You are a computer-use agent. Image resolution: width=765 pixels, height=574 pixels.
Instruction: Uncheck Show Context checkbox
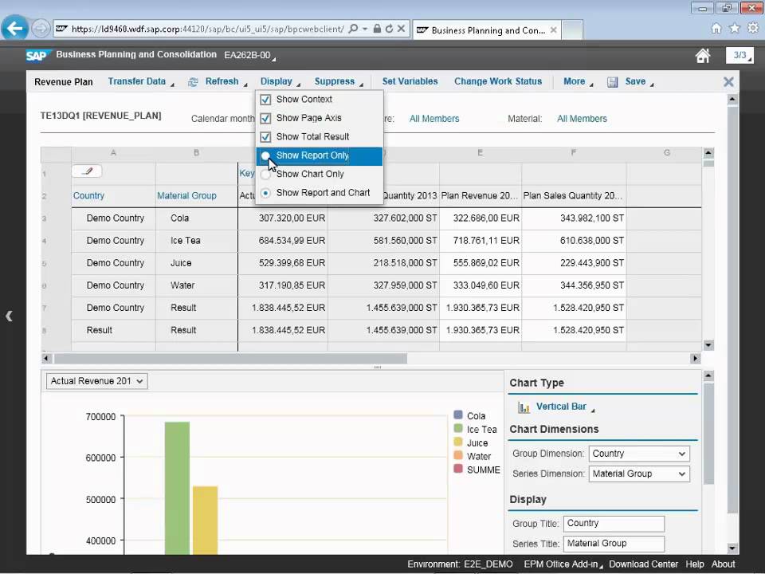[x=265, y=100]
